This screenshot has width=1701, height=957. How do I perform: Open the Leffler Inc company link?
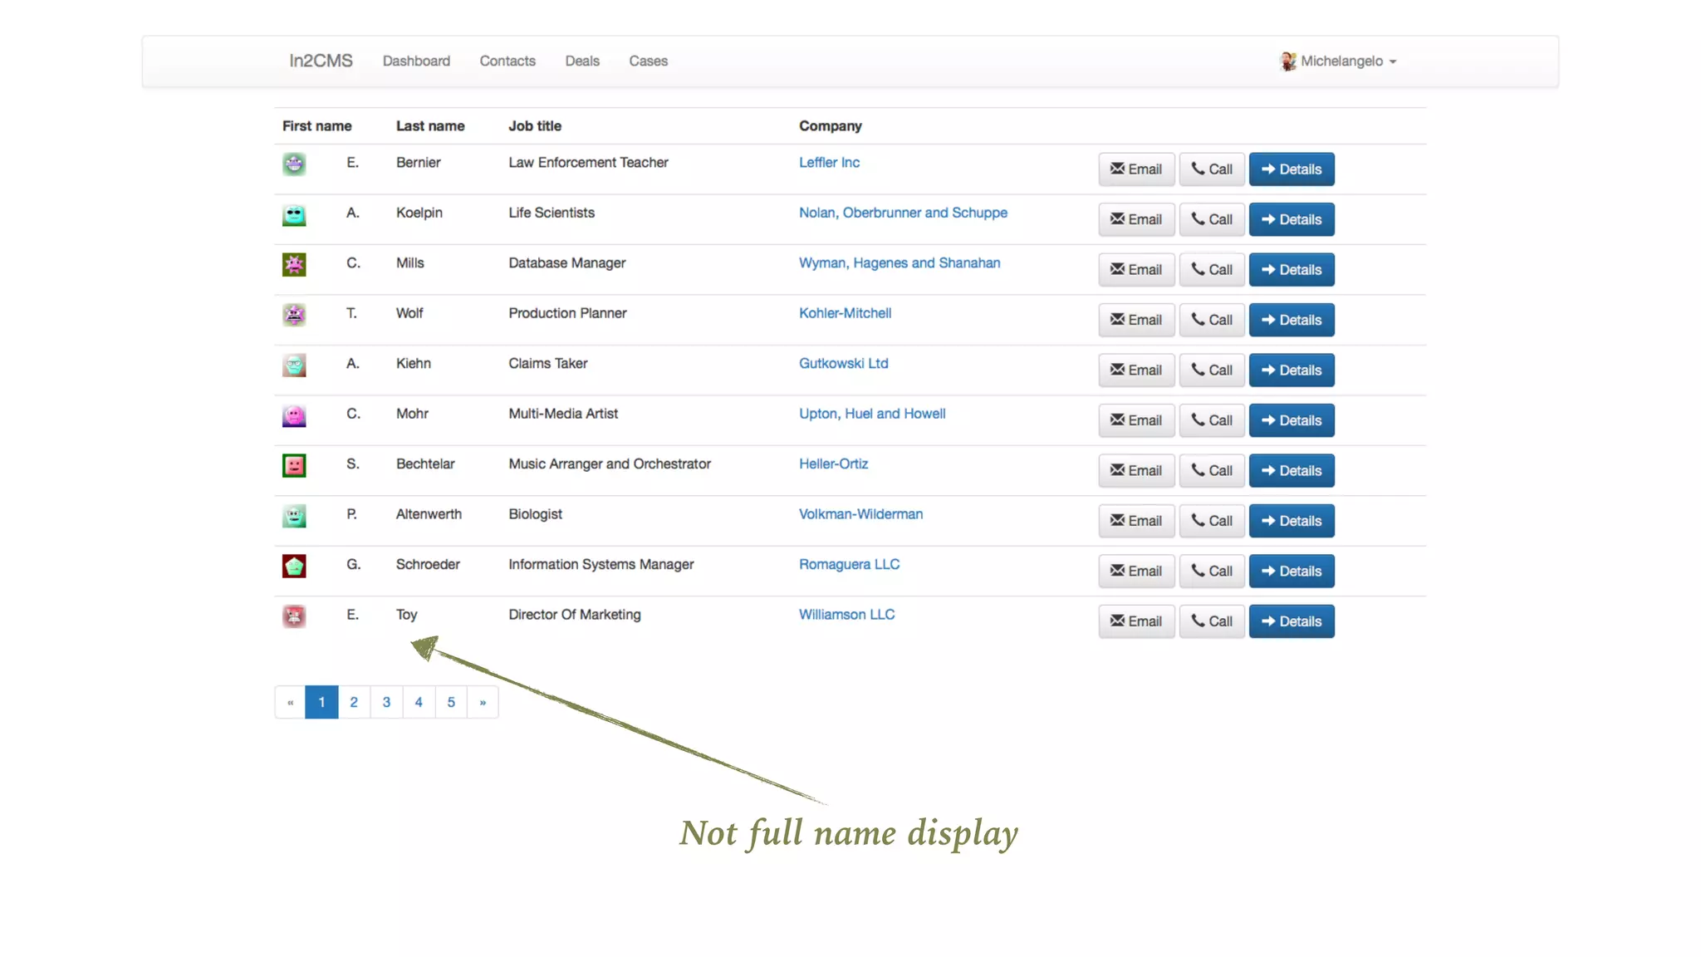(829, 163)
